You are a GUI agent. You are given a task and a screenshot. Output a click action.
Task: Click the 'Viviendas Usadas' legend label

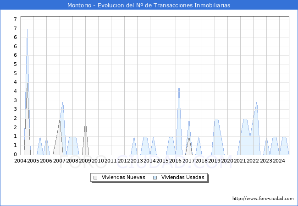pos(183,177)
